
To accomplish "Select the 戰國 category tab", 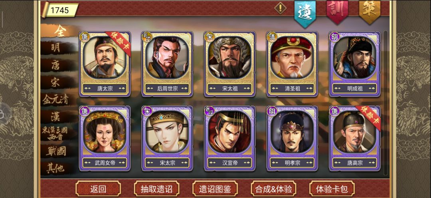I will point(56,151).
